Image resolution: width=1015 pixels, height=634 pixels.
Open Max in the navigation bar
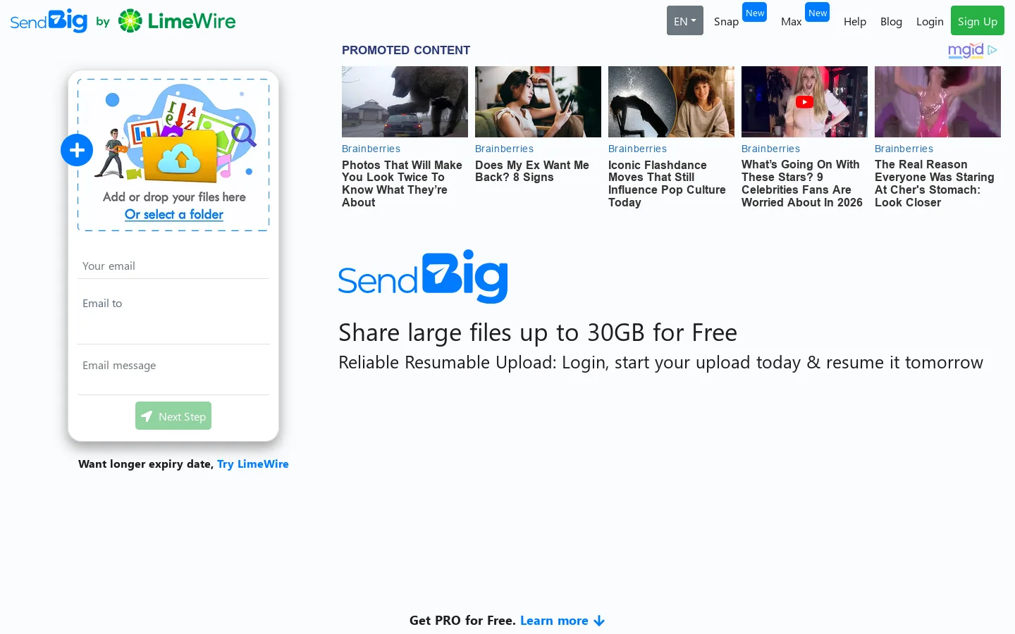(791, 22)
